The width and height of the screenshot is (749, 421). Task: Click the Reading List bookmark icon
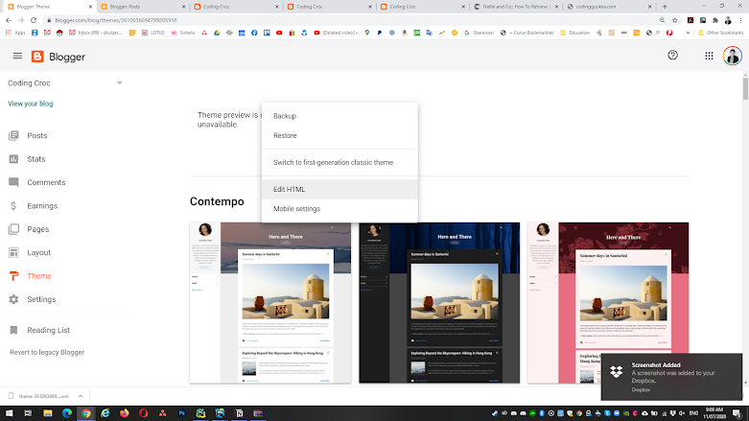tap(13, 330)
